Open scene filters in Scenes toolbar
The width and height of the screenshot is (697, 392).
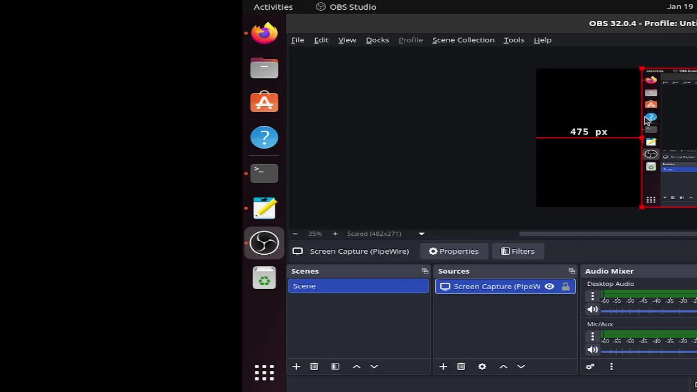point(335,366)
